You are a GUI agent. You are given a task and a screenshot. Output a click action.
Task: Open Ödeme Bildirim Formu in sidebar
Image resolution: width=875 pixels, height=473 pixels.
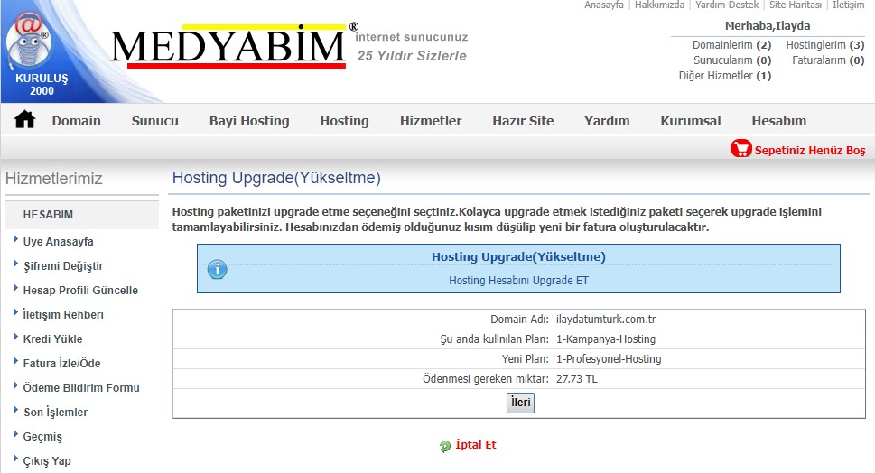(81, 387)
